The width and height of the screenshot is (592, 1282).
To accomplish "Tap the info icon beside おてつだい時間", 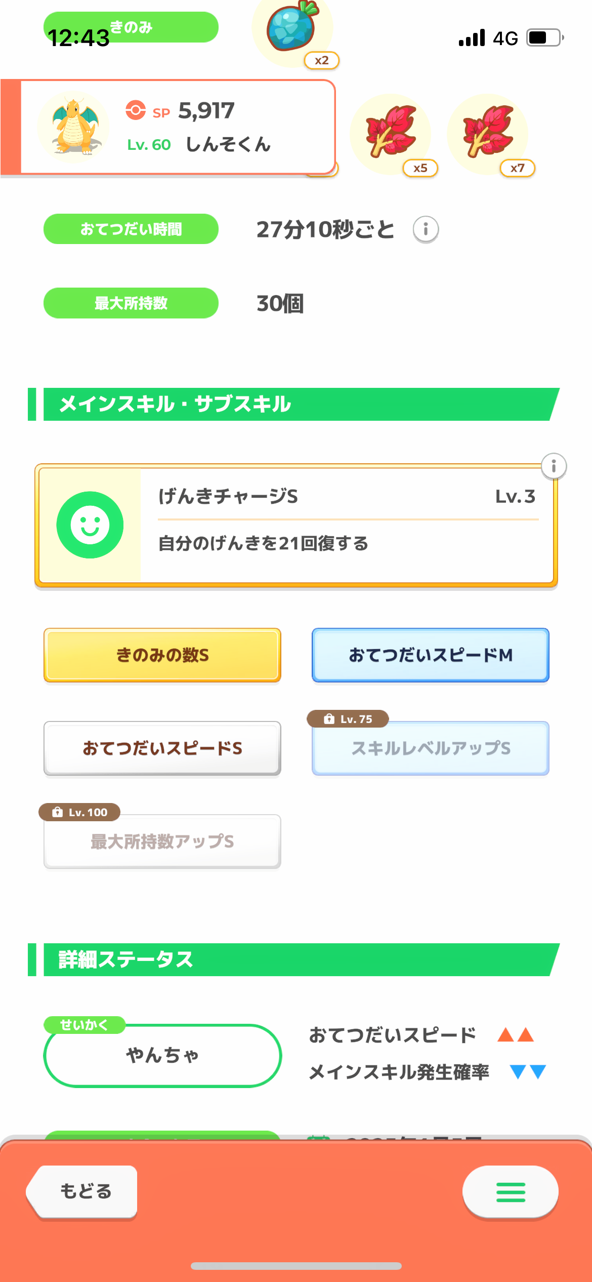I will 426,229.
